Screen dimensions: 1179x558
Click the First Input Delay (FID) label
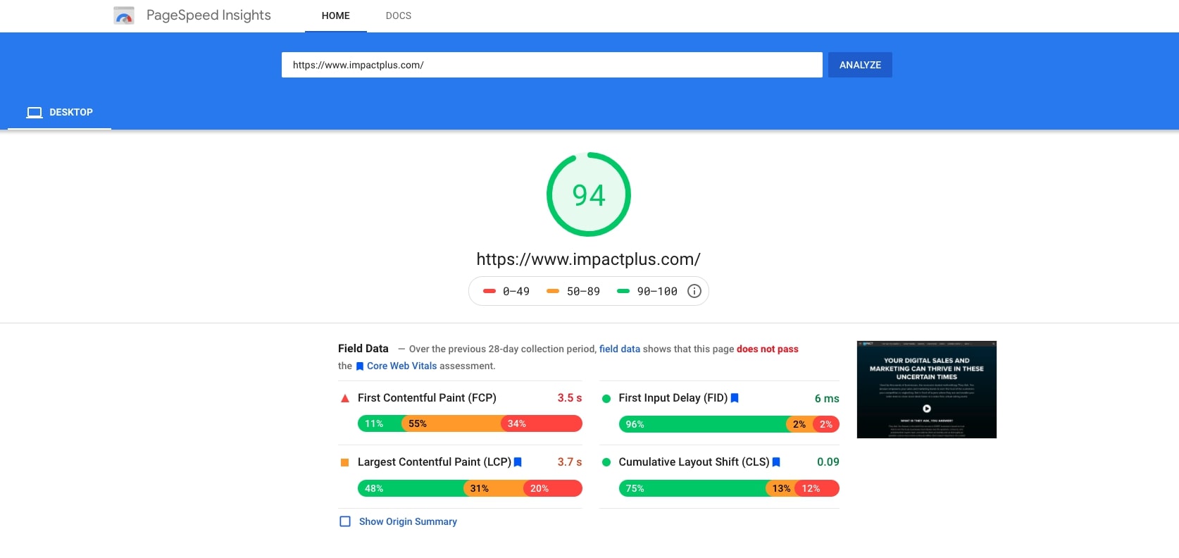tap(673, 398)
